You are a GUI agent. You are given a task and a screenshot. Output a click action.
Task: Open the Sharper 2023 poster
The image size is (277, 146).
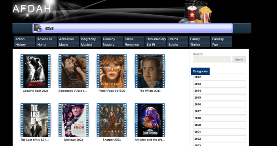tap(112, 120)
